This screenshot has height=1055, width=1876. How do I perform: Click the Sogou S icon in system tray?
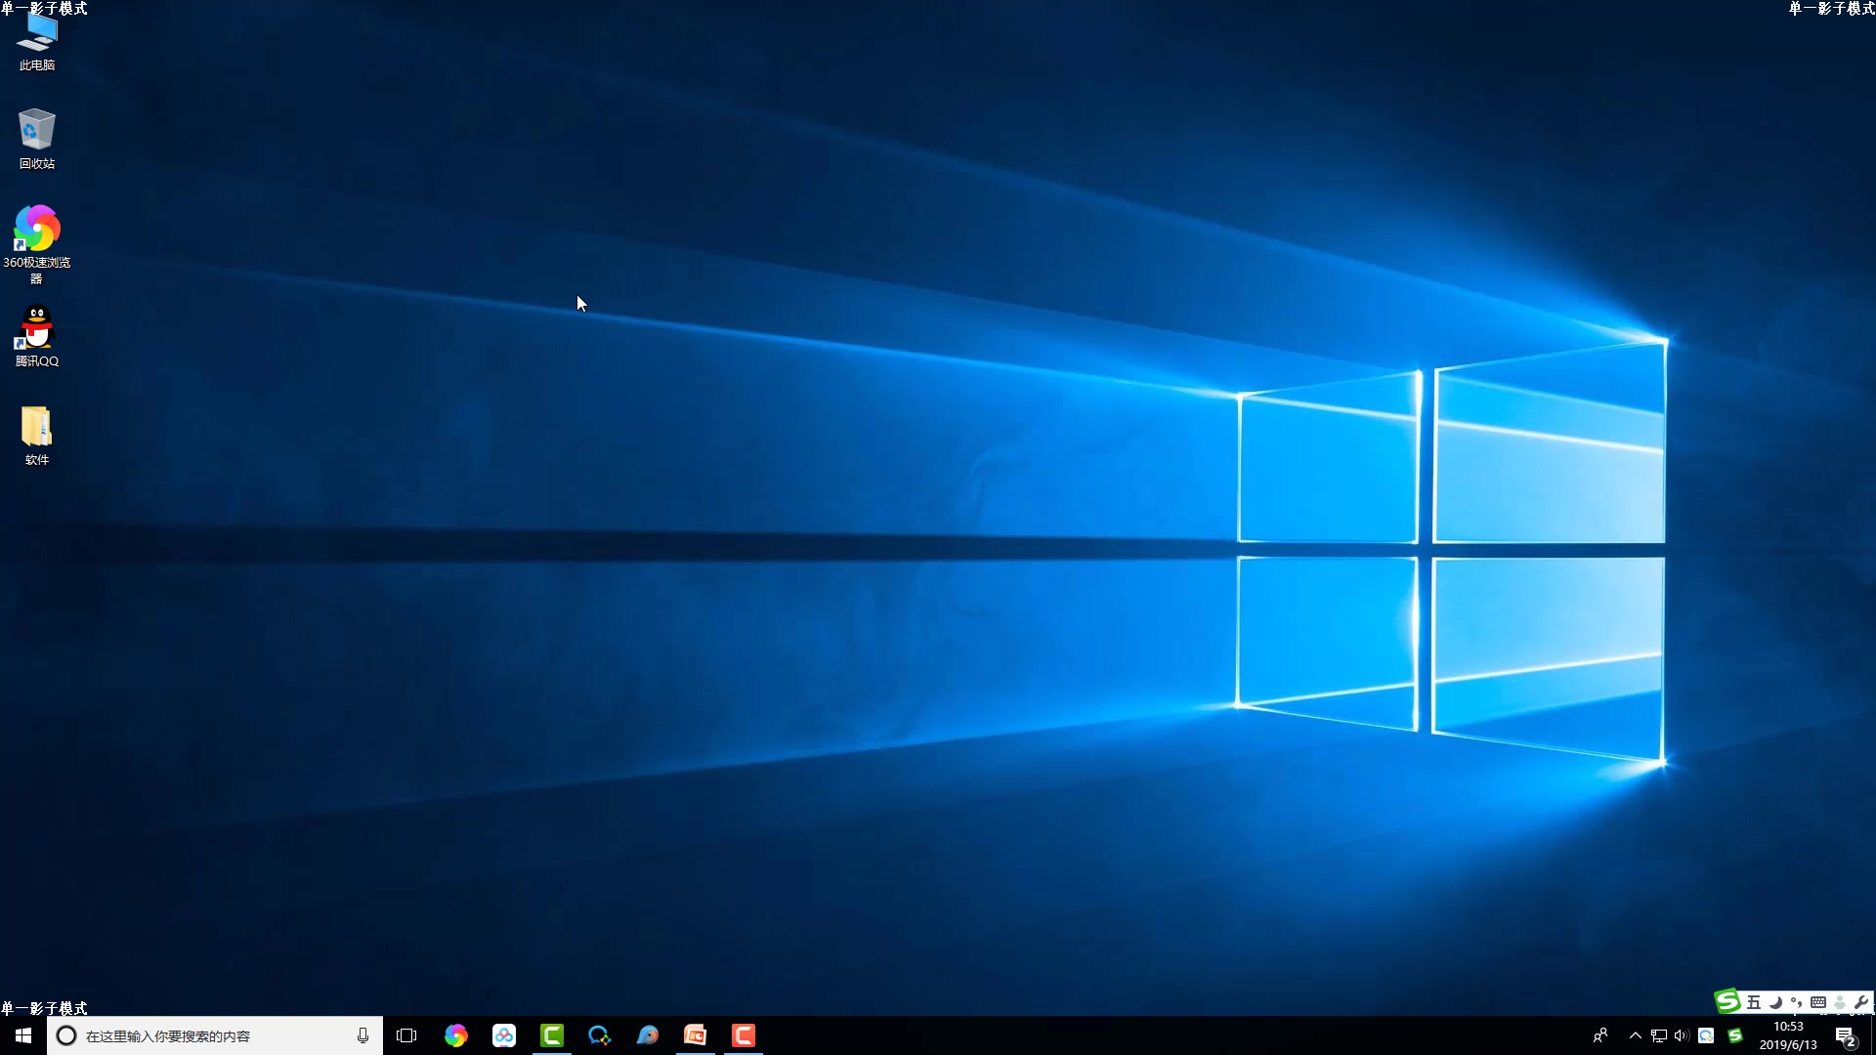tap(1735, 1035)
